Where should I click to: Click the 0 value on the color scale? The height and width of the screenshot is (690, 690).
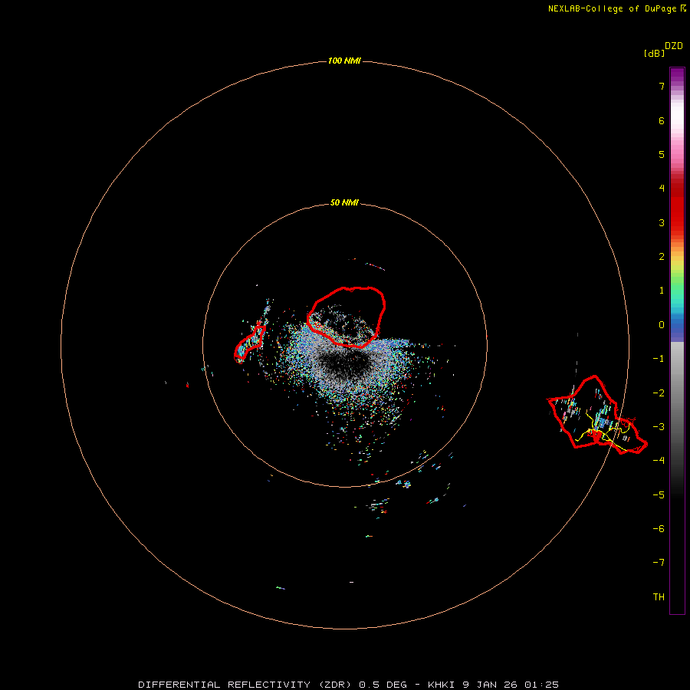[x=662, y=325]
